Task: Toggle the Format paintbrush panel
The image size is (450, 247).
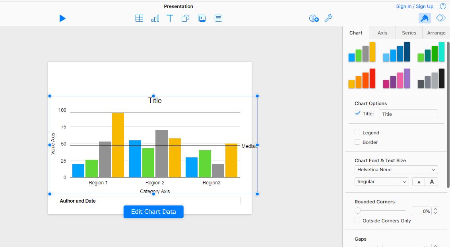Action: click(x=425, y=18)
